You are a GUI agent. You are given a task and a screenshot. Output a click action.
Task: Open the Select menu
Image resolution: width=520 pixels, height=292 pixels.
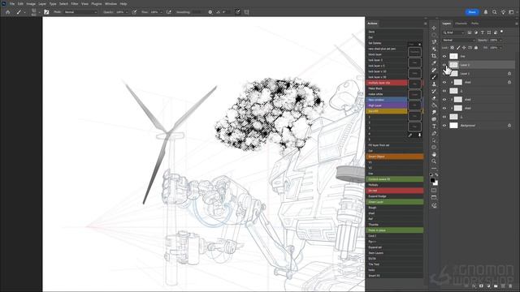pyautogui.click(x=63, y=3)
